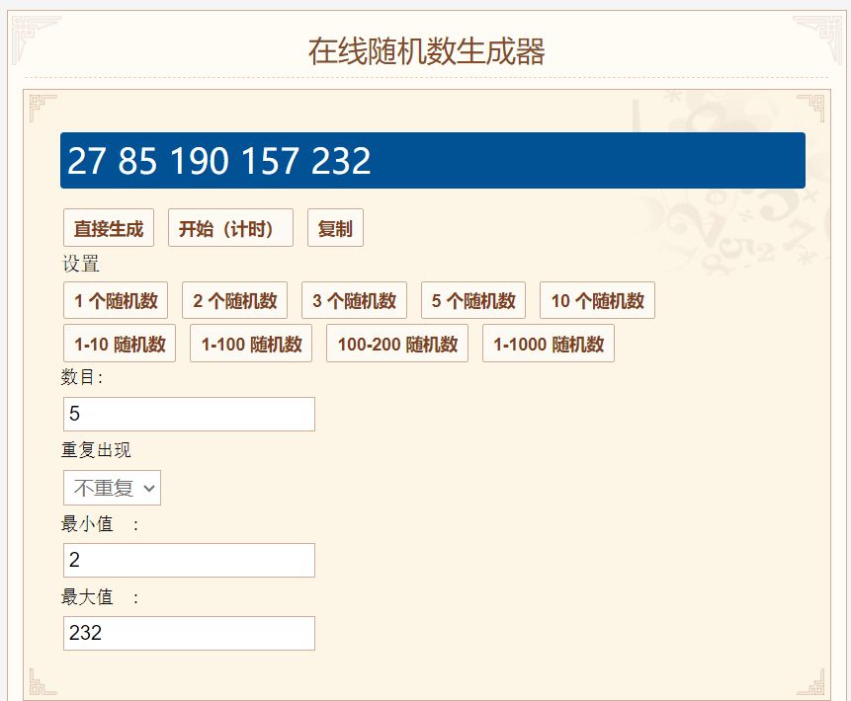
Task: Choose the 5 个随机数 preset
Action: [x=473, y=300]
